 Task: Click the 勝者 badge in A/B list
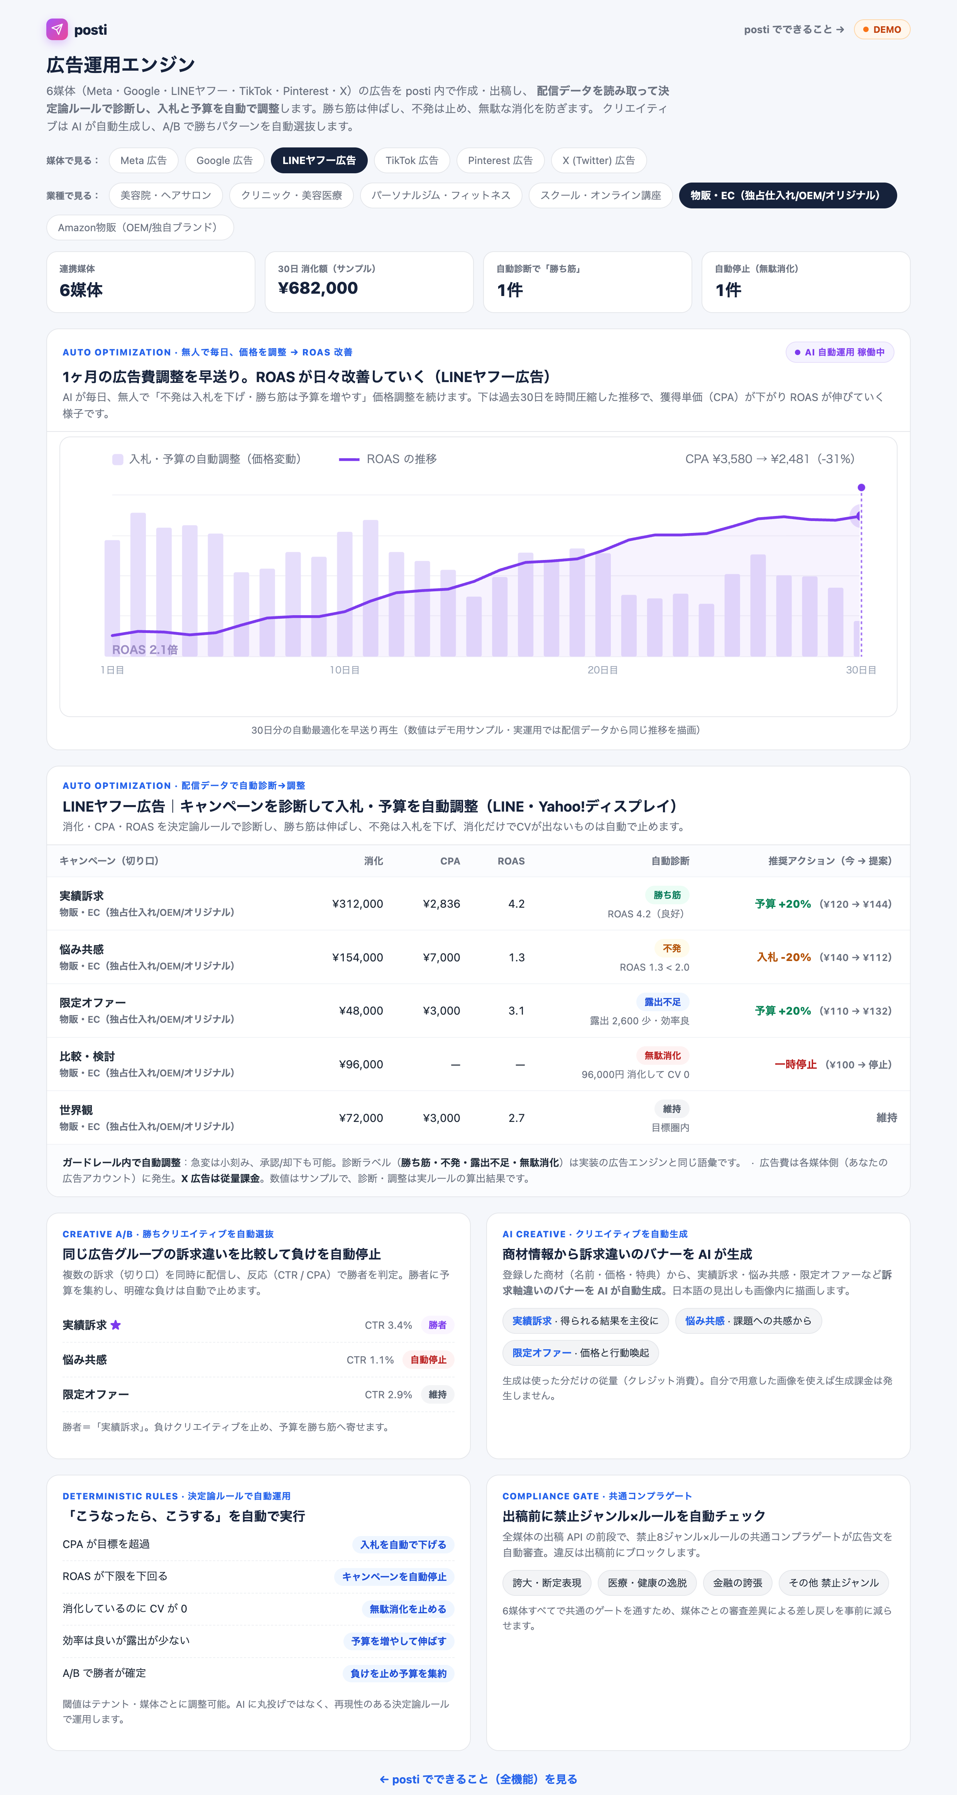[438, 1325]
